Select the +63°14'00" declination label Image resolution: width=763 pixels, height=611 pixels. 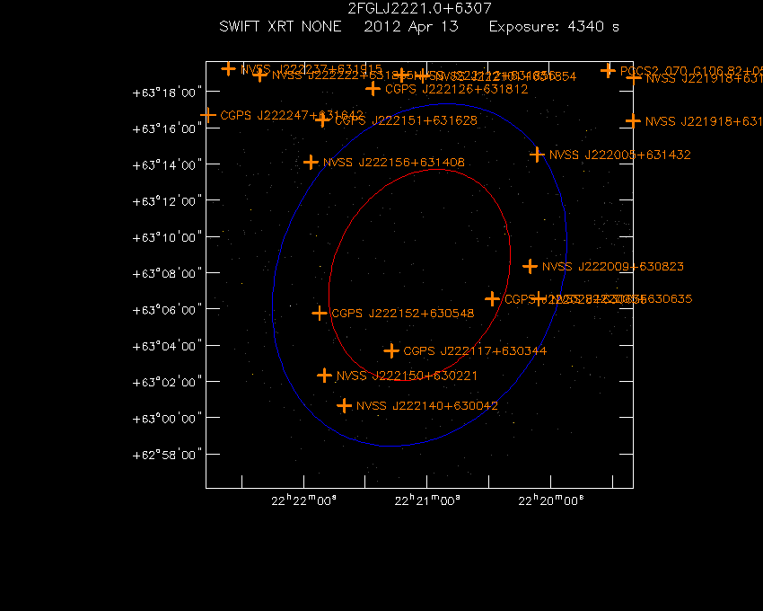tap(167, 165)
